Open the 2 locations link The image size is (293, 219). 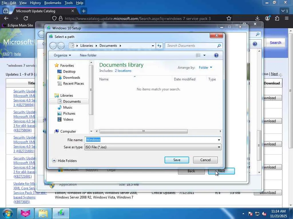point(123,71)
